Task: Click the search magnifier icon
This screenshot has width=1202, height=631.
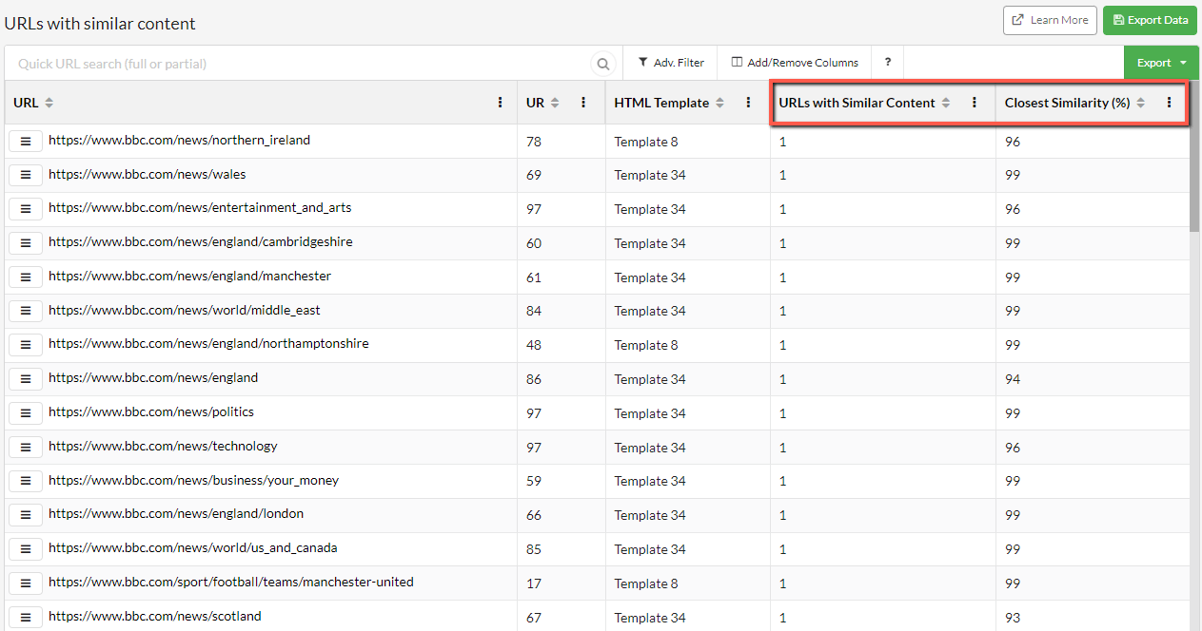Action: 603,64
